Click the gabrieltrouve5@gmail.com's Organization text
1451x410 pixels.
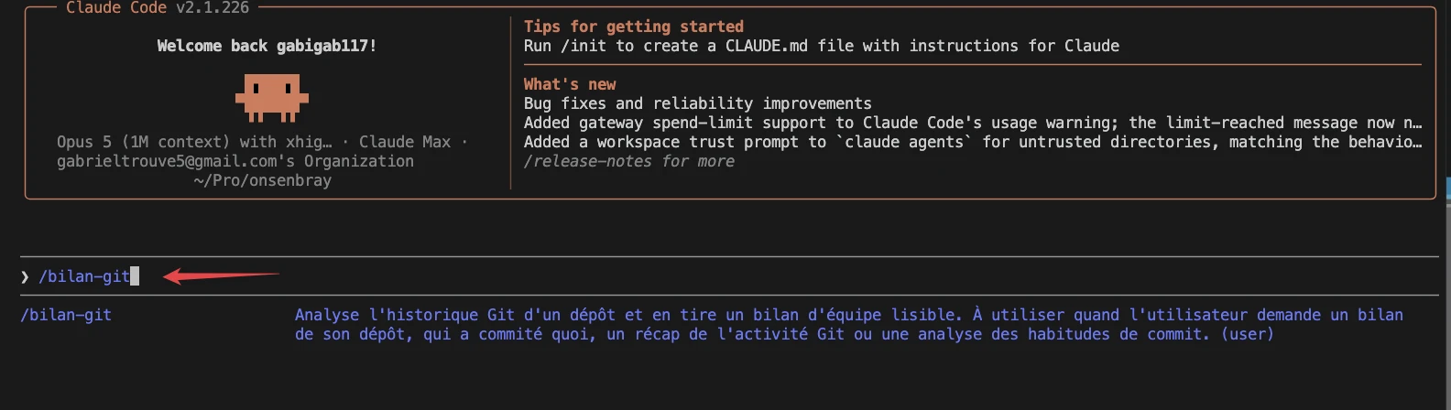point(235,161)
